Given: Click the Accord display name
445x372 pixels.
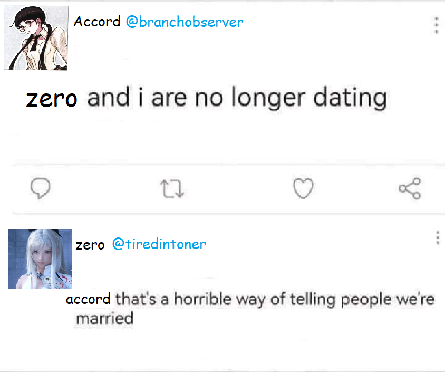Looking at the screenshot, I should 97,22.
